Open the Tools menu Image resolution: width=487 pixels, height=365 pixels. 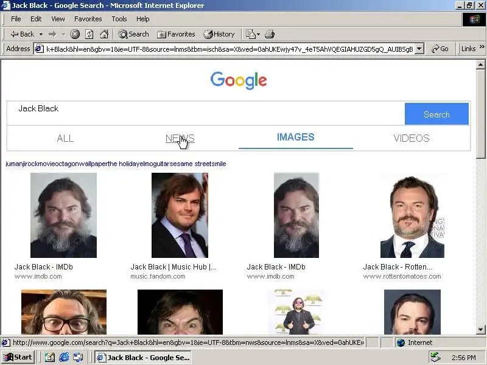119,19
